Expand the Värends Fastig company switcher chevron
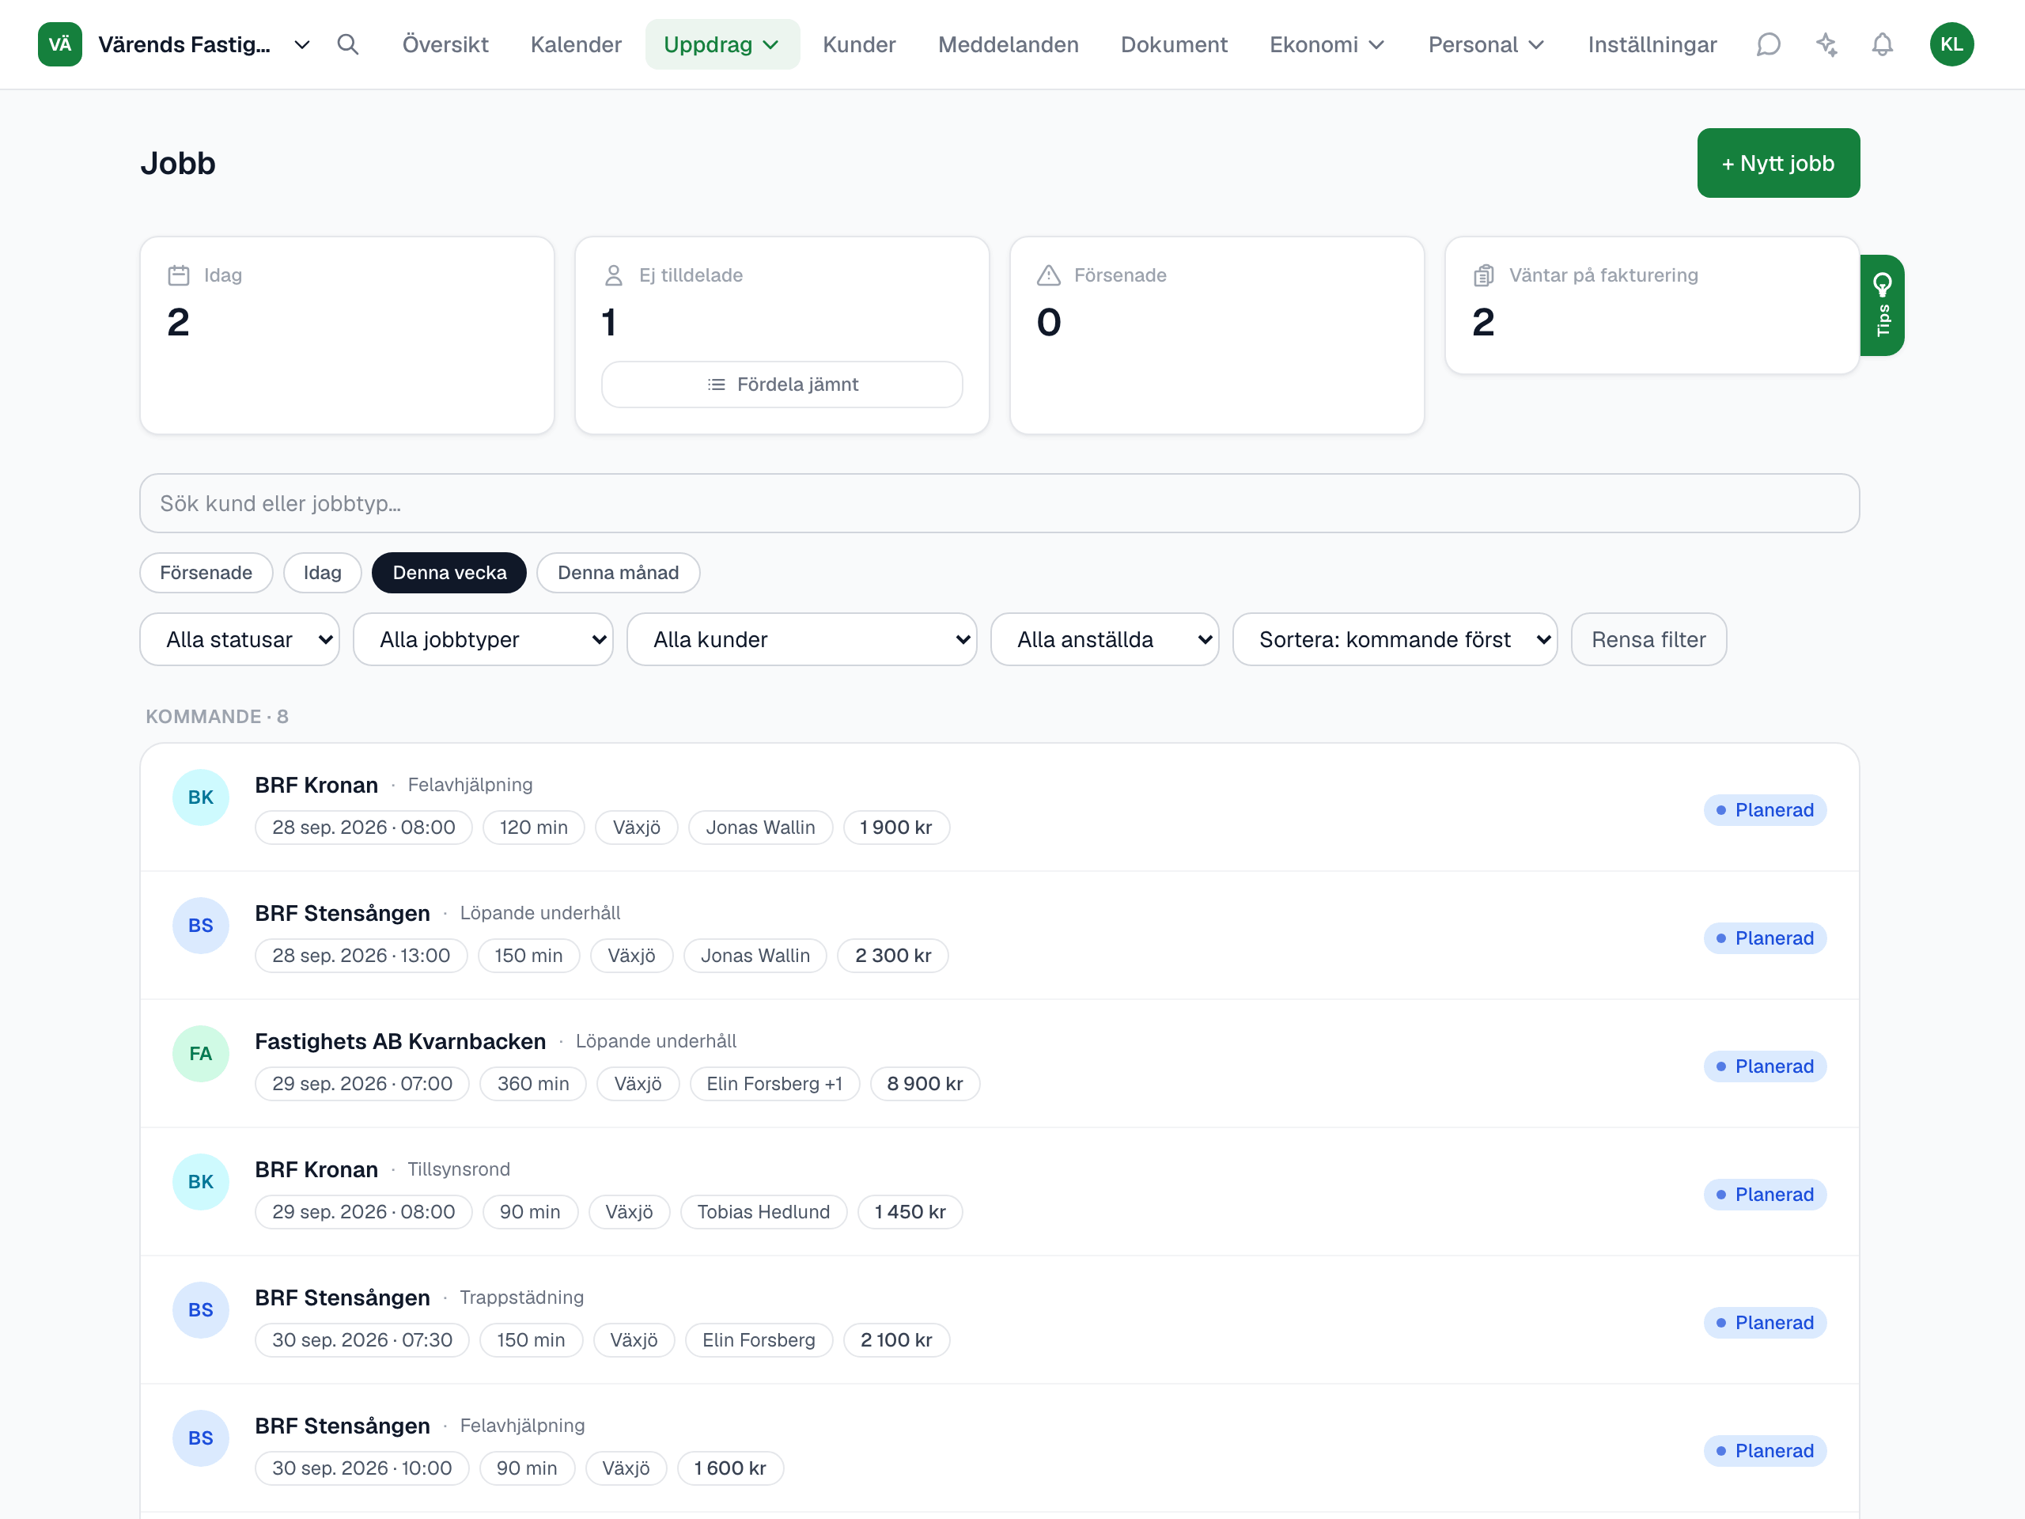Screen dimensions: 2025x1519 tap(301, 45)
